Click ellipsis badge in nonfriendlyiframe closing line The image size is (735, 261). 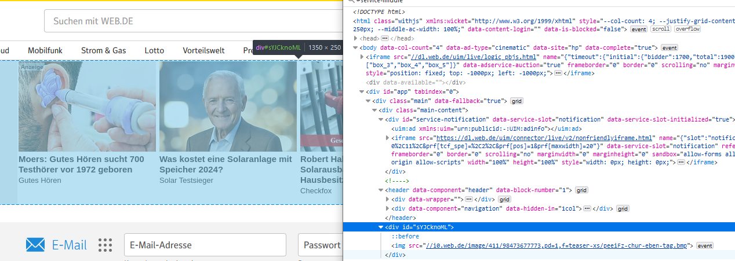point(681,163)
